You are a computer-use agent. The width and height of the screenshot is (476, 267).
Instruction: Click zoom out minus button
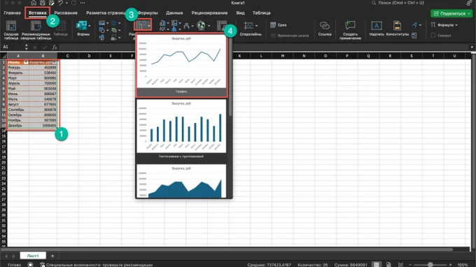click(410, 265)
